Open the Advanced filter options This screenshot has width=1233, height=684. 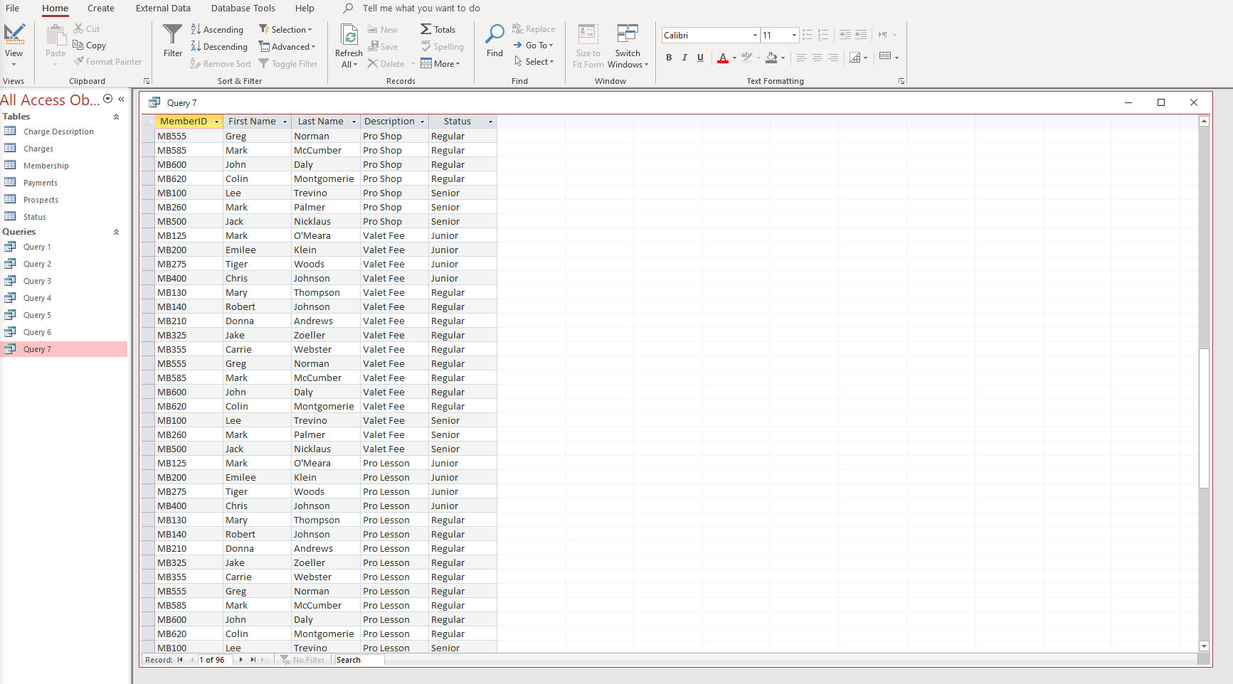(287, 46)
